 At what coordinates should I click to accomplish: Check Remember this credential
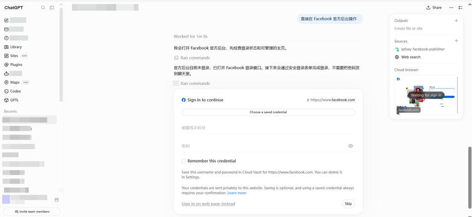coord(183,161)
